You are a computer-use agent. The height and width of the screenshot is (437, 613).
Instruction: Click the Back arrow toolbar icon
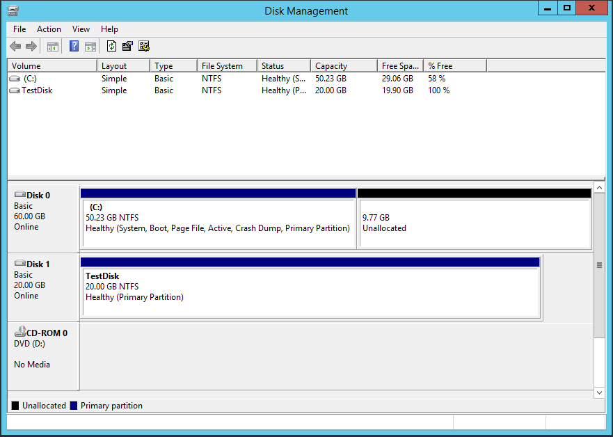click(x=15, y=47)
